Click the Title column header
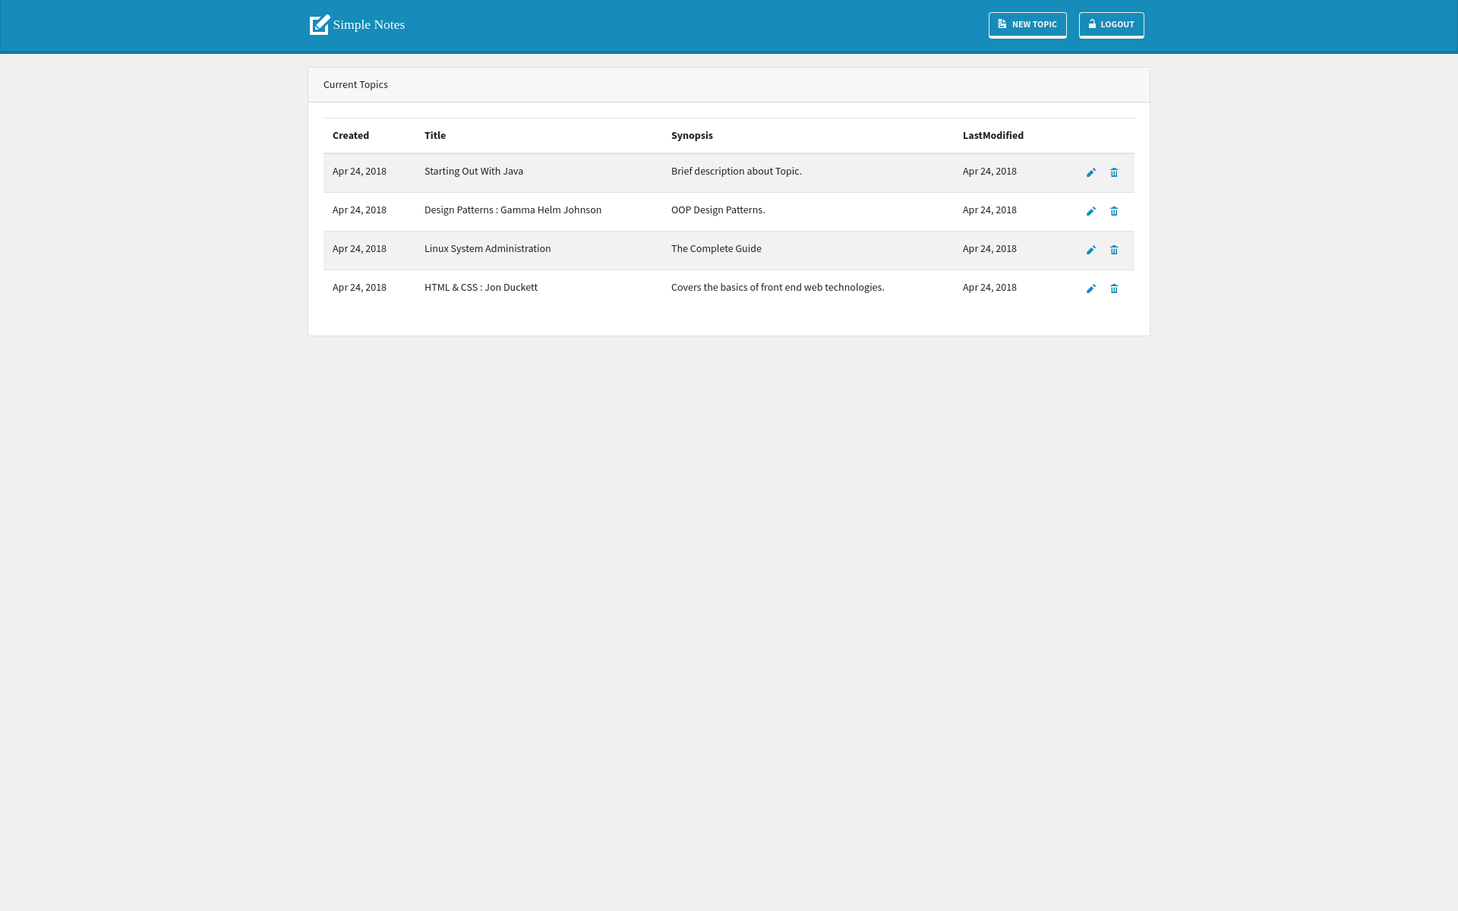This screenshot has height=911, width=1458. point(434,136)
